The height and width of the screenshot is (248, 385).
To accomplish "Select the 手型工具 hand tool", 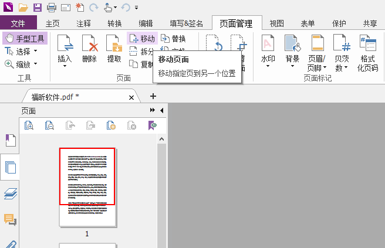I will pos(25,39).
